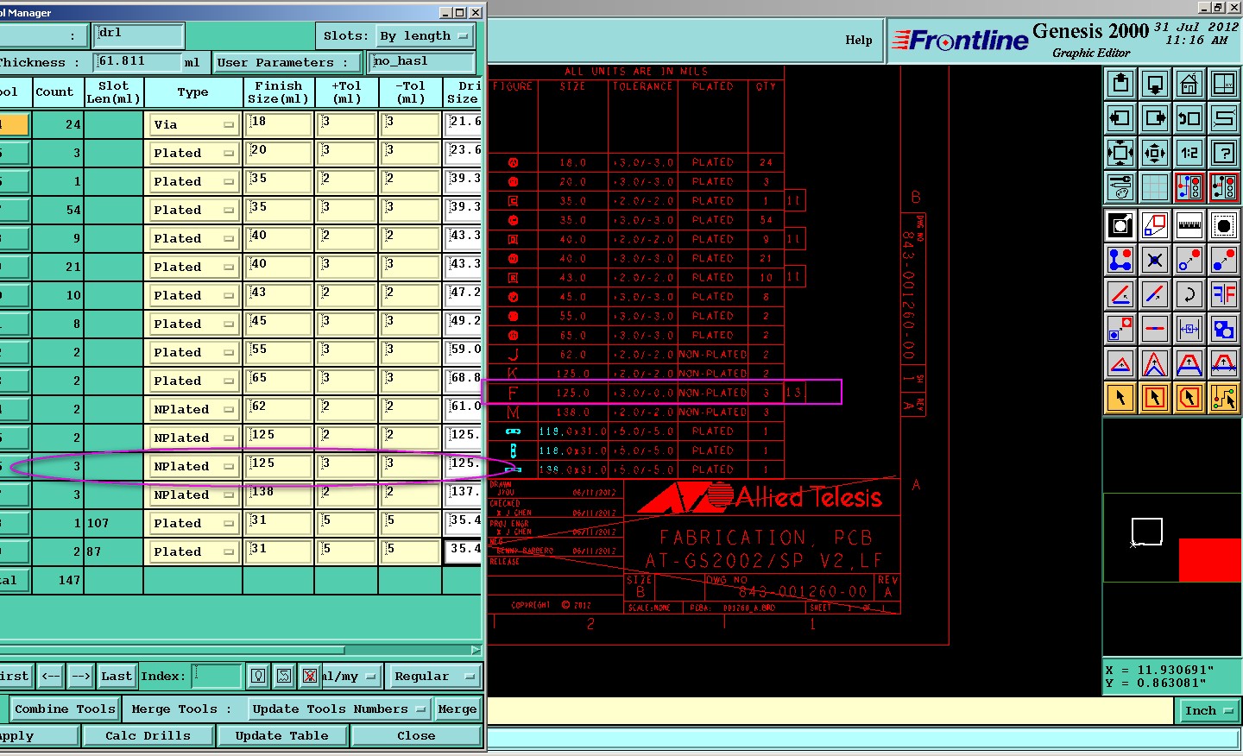Toggle the grid display icon

pos(1155,187)
